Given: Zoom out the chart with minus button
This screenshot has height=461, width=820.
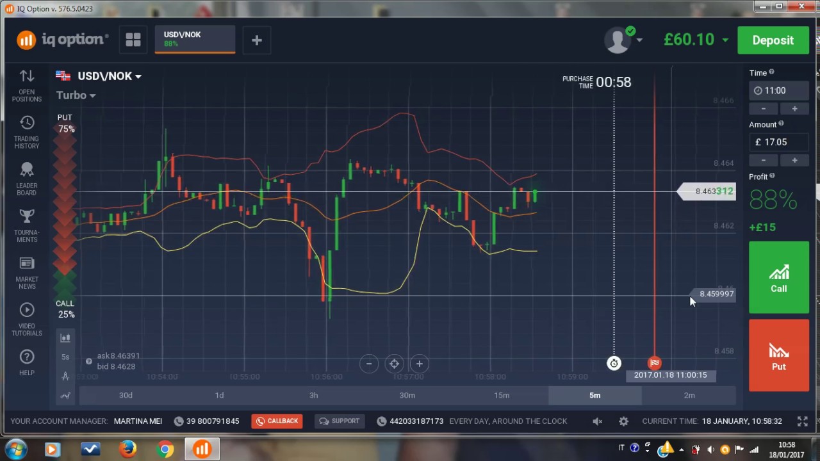Looking at the screenshot, I should [x=369, y=364].
